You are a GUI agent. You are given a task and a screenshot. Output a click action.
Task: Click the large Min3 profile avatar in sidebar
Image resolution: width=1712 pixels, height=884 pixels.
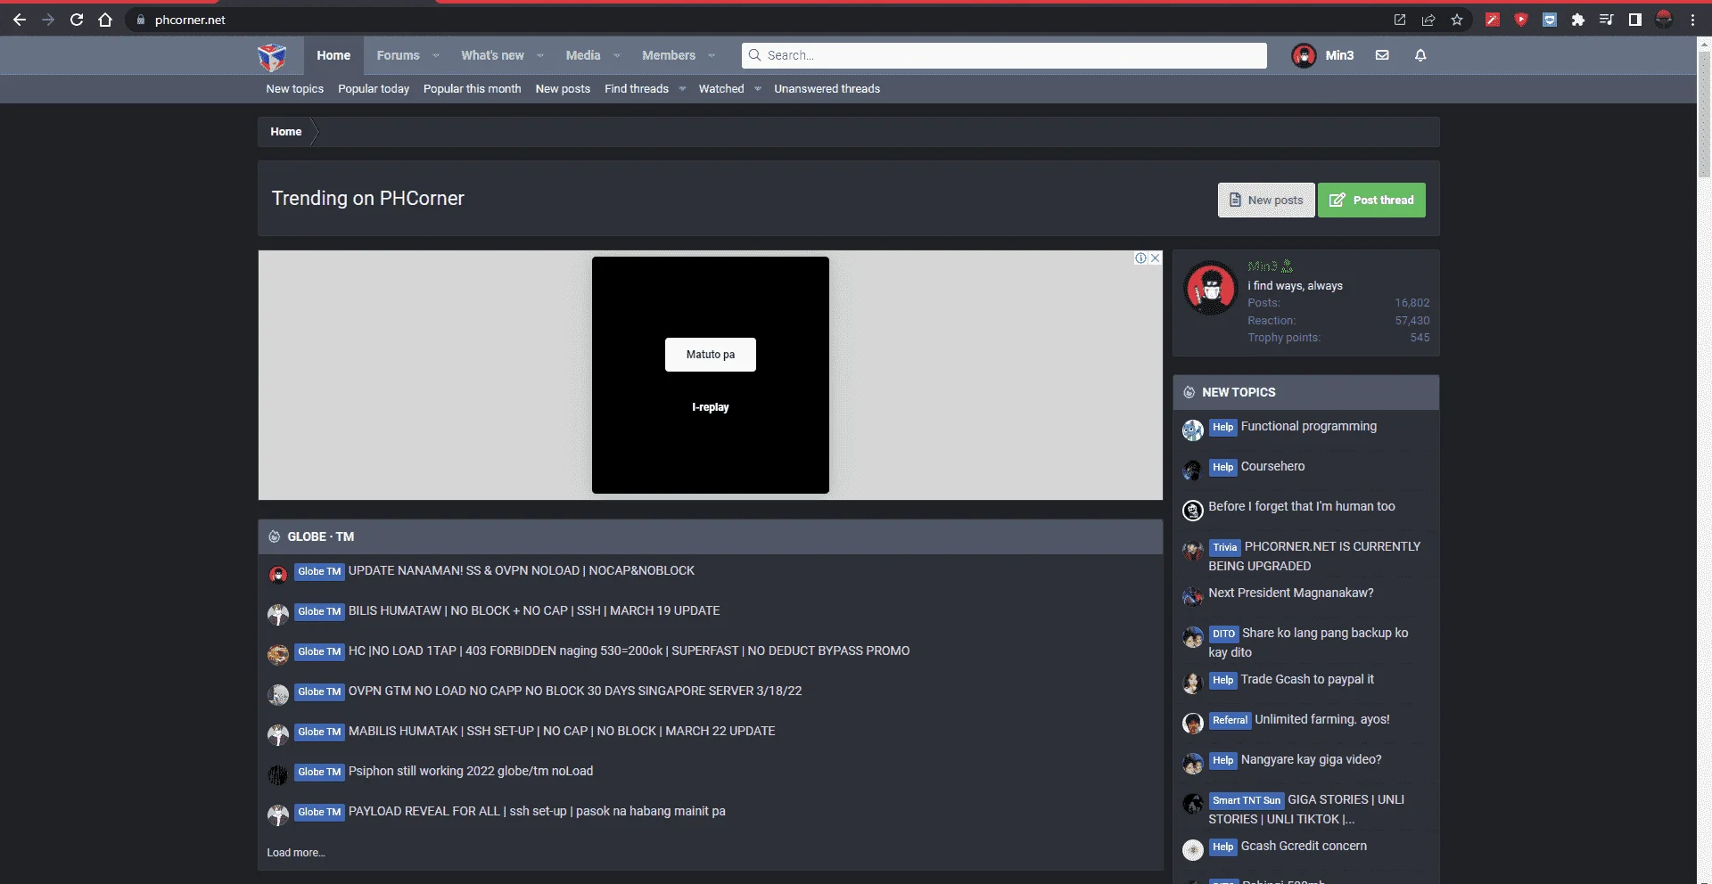1210,288
